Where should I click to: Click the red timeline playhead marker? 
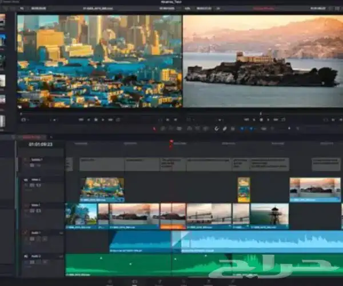pos(171,142)
